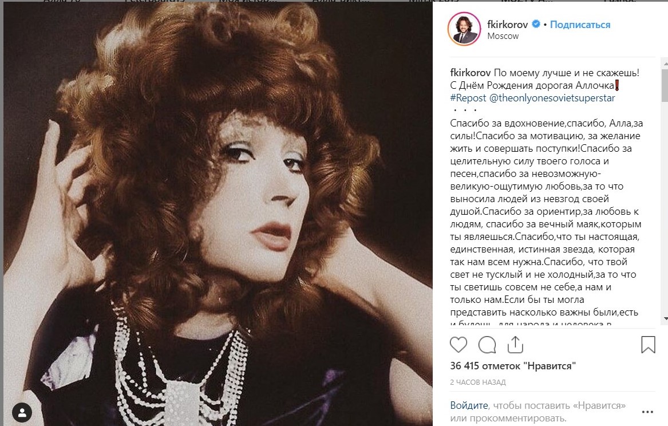Share the post with upload arrow icon
The image size is (668, 426).
pos(515,345)
